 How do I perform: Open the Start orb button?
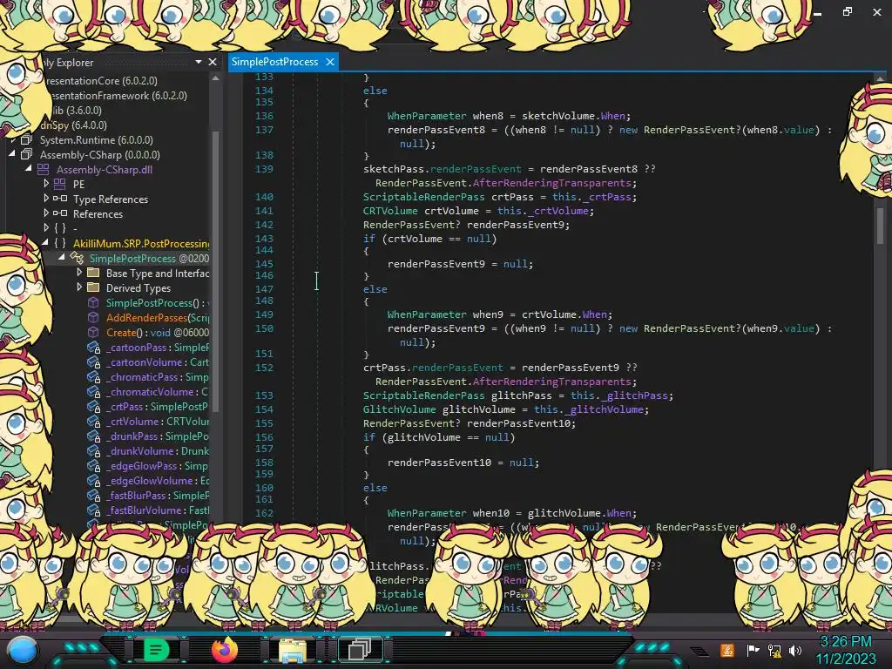[23, 651]
